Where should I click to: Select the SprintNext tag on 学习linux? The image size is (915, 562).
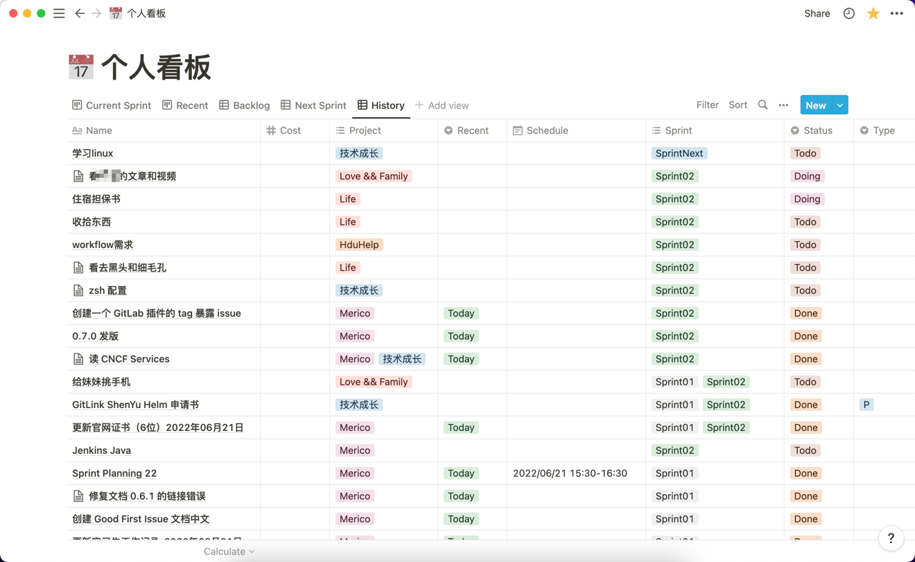(x=679, y=153)
